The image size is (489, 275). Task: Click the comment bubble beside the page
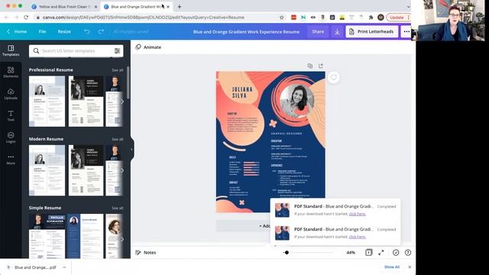point(333,77)
